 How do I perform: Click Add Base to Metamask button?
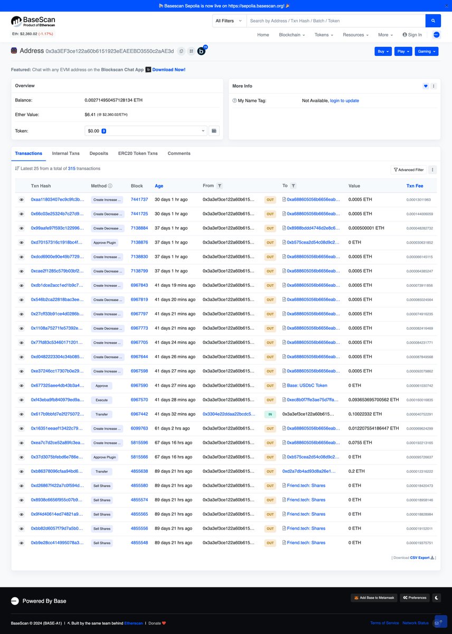[374, 598]
